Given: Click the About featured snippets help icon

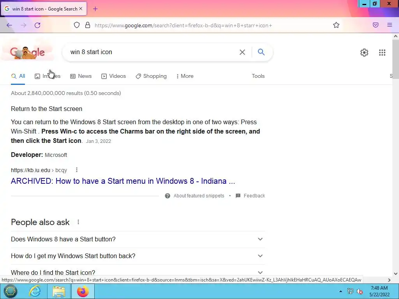Looking at the screenshot, I should tap(168, 196).
